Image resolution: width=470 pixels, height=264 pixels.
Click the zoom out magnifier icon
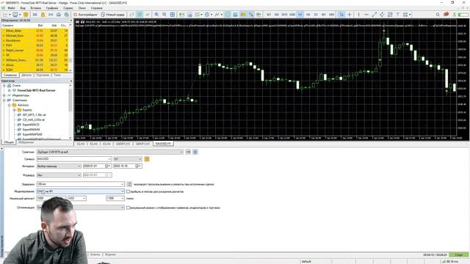tap(164, 15)
